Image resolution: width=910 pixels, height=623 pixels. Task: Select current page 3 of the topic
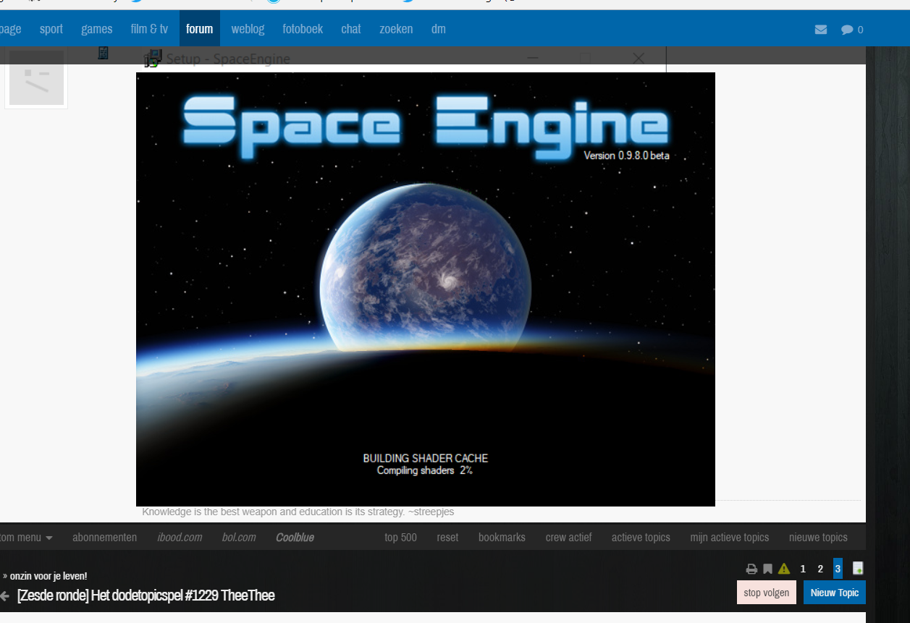click(x=838, y=568)
